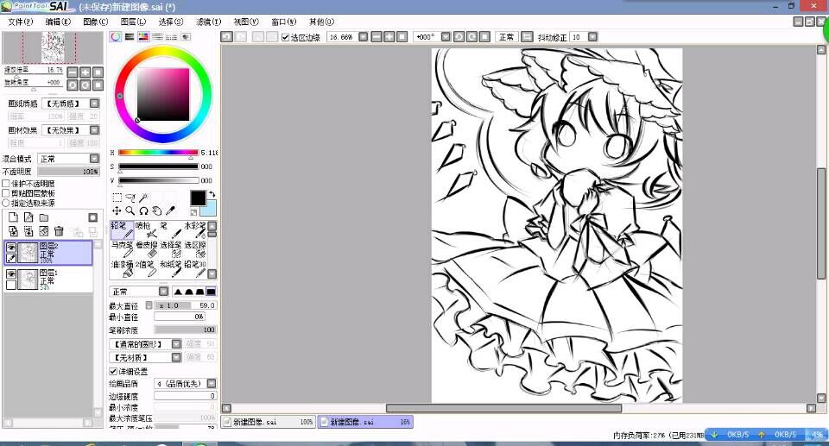The width and height of the screenshot is (829, 446).
Task: Hide 图层1 with its eye icon
Action: (x=11, y=273)
